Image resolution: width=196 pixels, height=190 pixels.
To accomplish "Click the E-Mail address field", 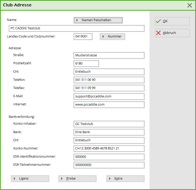I will [x=109, y=96].
